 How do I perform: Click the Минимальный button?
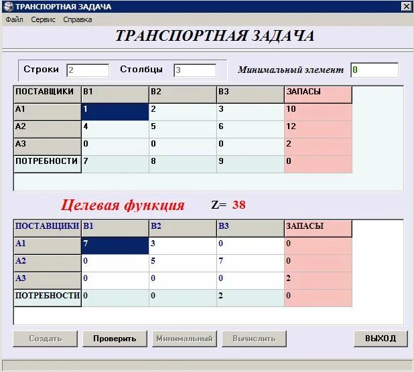tap(184, 339)
